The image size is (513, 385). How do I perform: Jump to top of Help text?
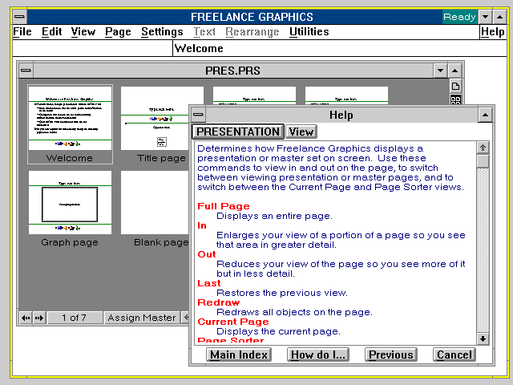[483, 148]
